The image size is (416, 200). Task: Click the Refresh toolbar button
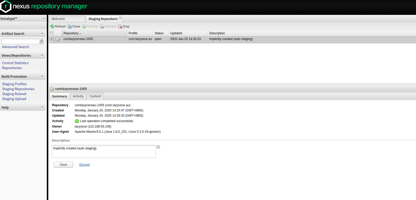[58, 26]
